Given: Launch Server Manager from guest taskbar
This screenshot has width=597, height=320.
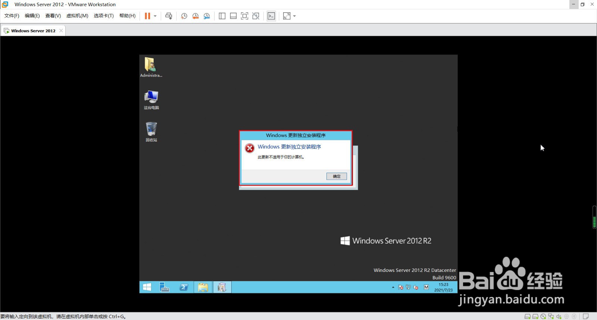Looking at the screenshot, I should point(164,287).
